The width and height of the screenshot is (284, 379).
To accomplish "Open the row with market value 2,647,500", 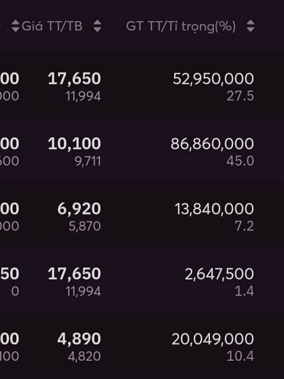I will coord(142,281).
